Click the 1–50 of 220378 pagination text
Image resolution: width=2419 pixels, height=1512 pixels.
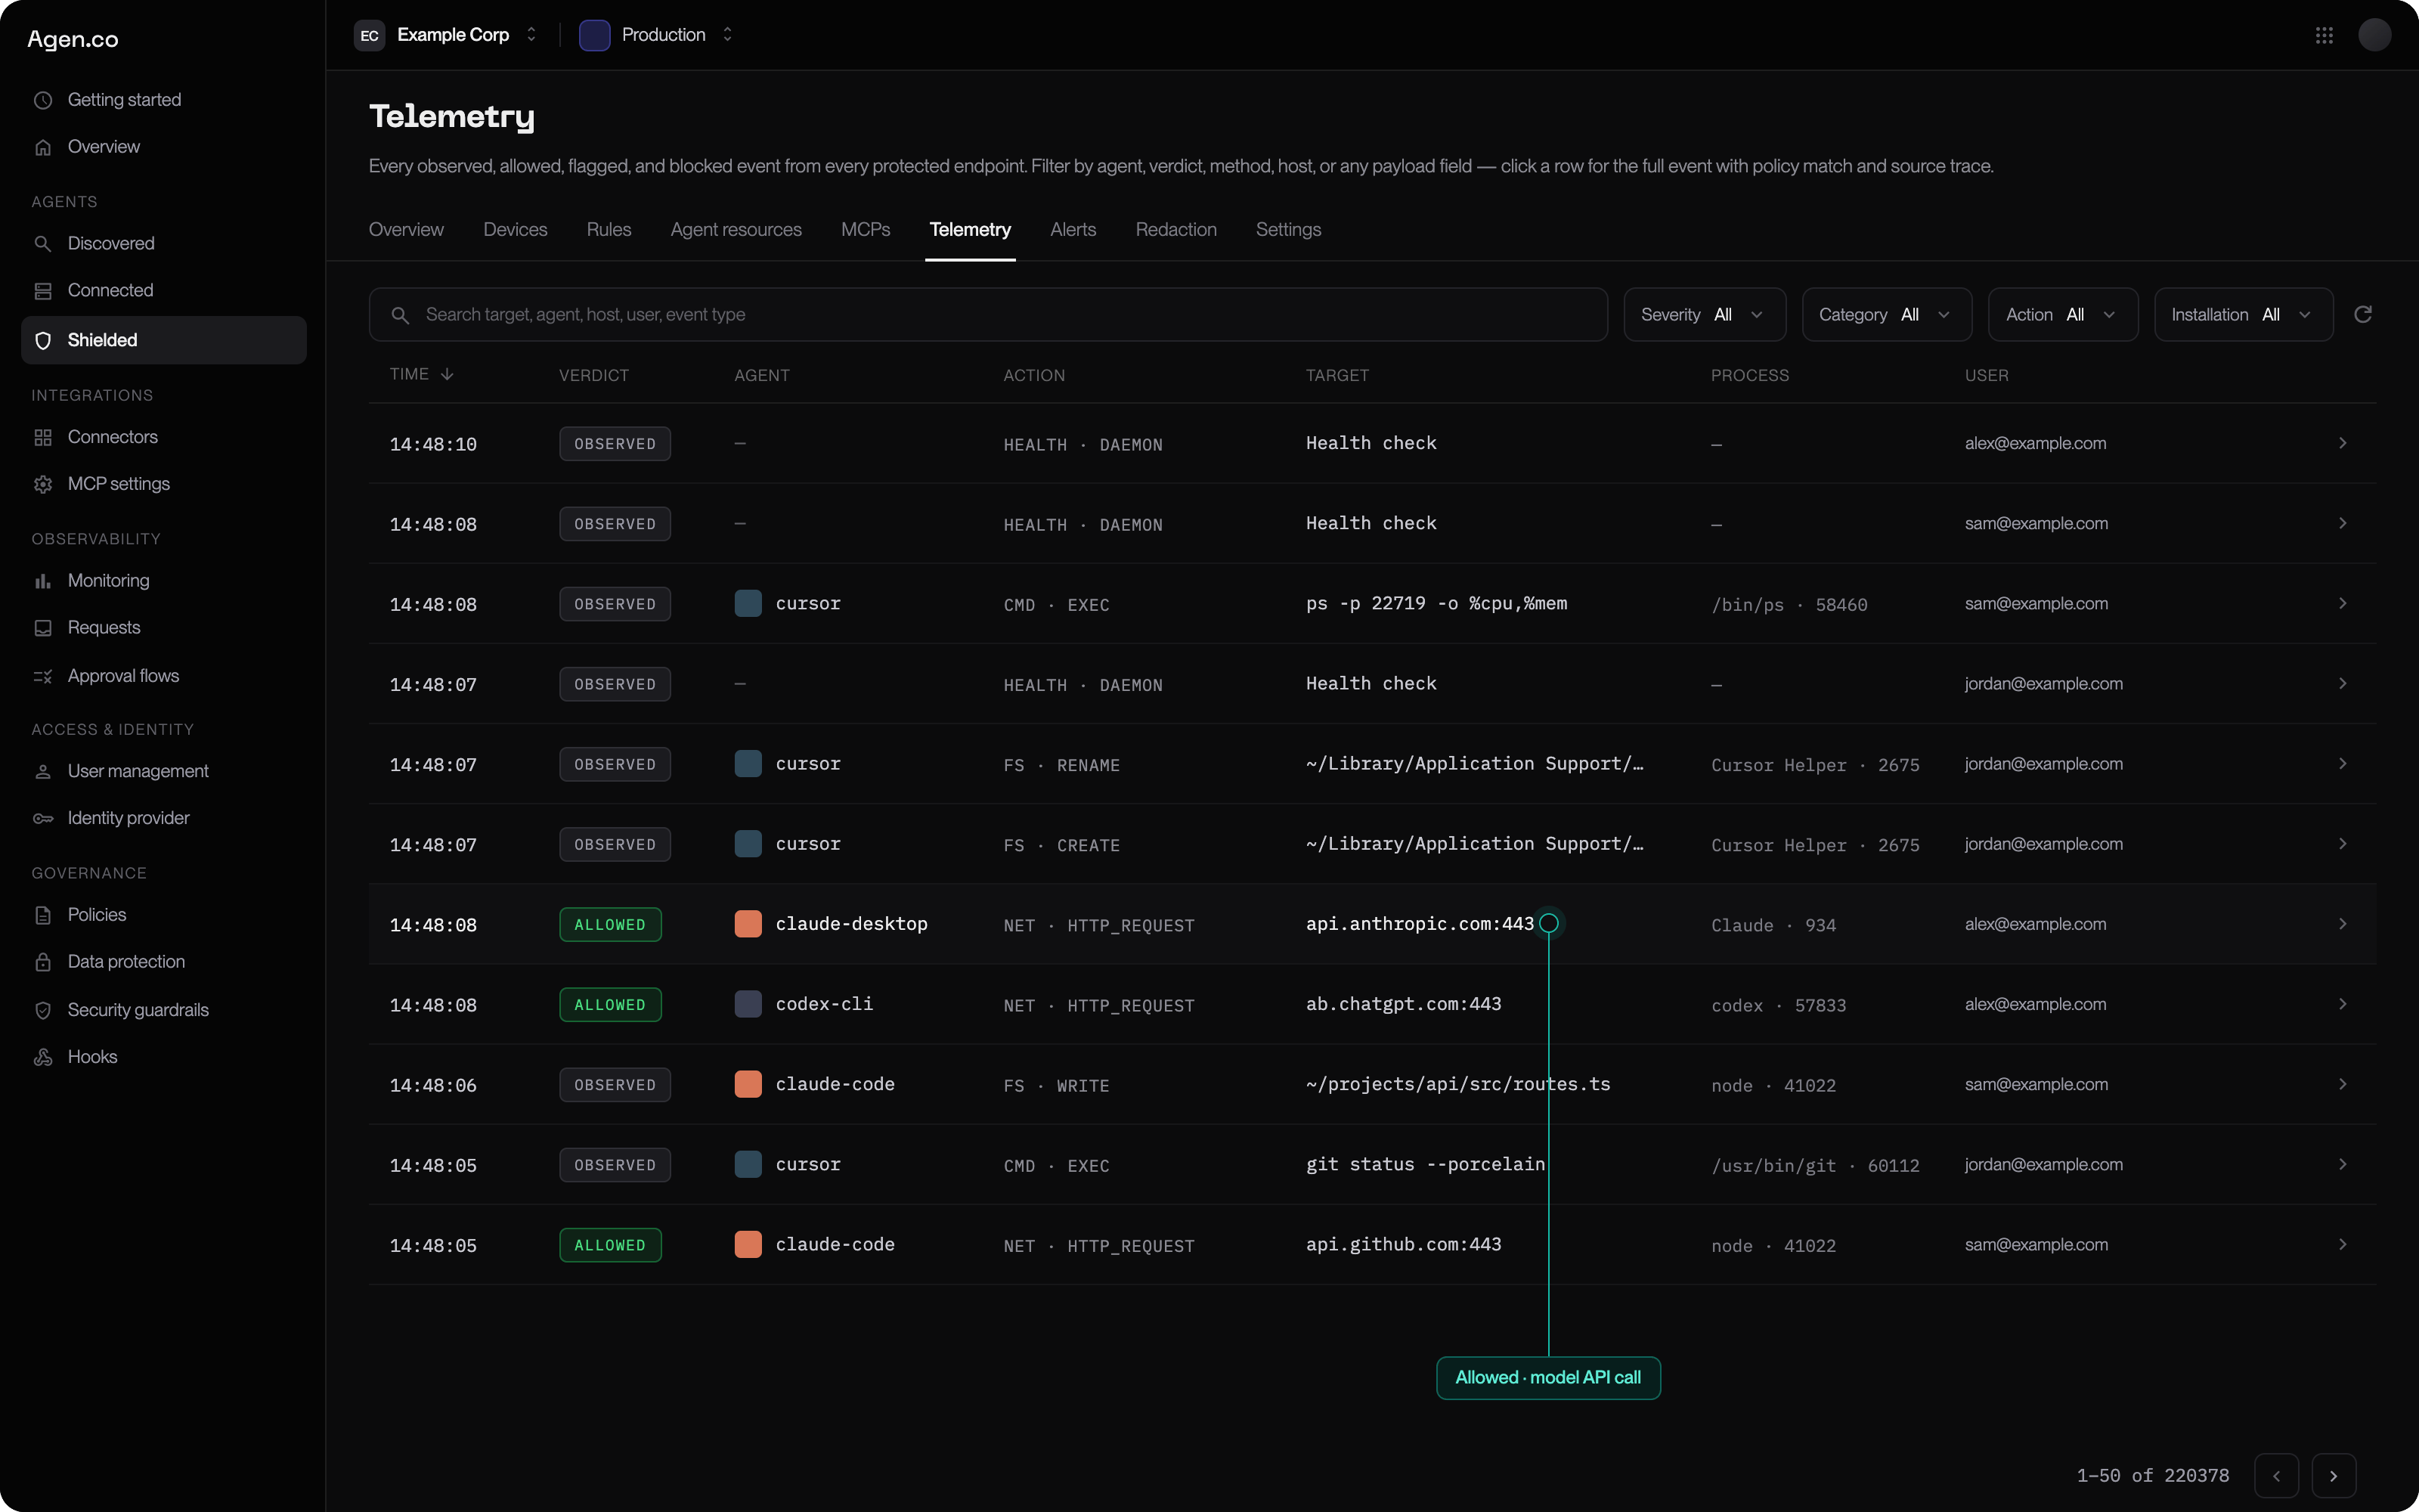[x=2153, y=1476]
